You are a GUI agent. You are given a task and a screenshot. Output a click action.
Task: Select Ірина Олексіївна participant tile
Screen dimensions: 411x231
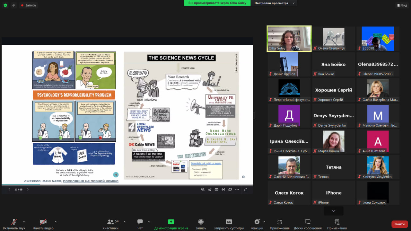(289, 141)
